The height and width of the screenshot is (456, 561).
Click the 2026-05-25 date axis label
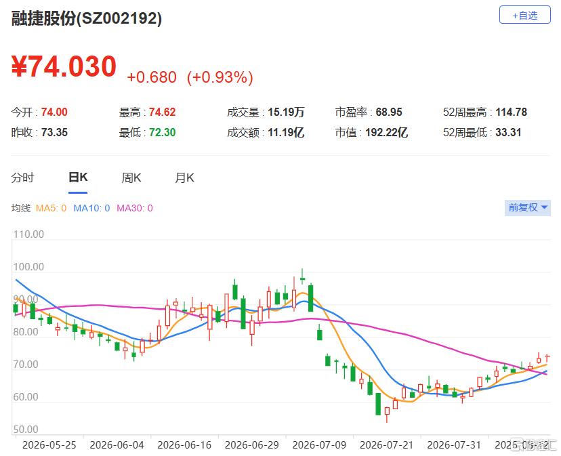click(49, 445)
